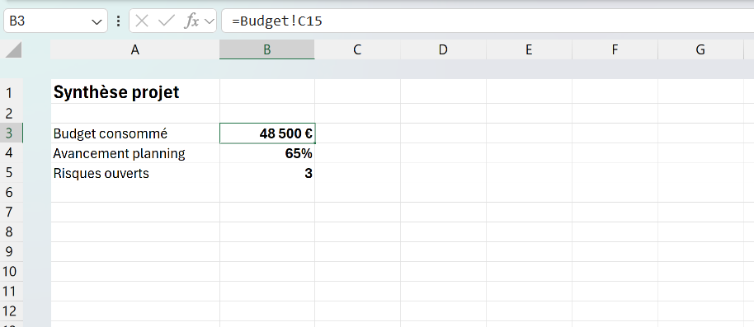
Task: Select row 5 header
Action: (12, 172)
